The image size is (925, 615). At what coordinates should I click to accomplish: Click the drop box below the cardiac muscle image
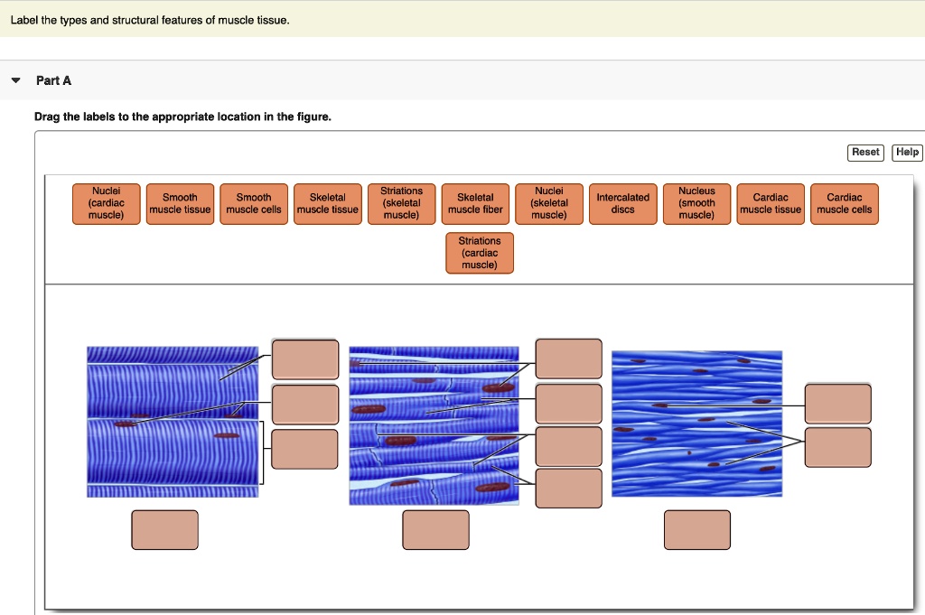click(x=165, y=530)
